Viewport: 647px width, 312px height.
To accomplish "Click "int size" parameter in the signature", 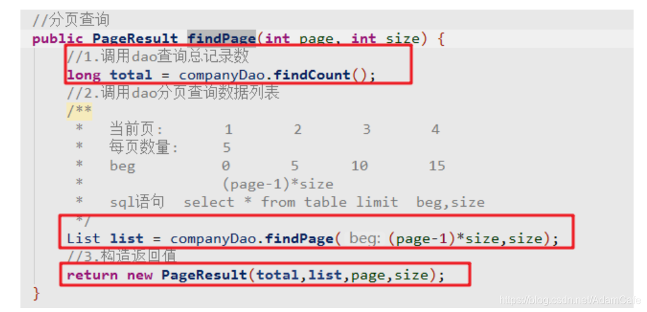I will (385, 39).
